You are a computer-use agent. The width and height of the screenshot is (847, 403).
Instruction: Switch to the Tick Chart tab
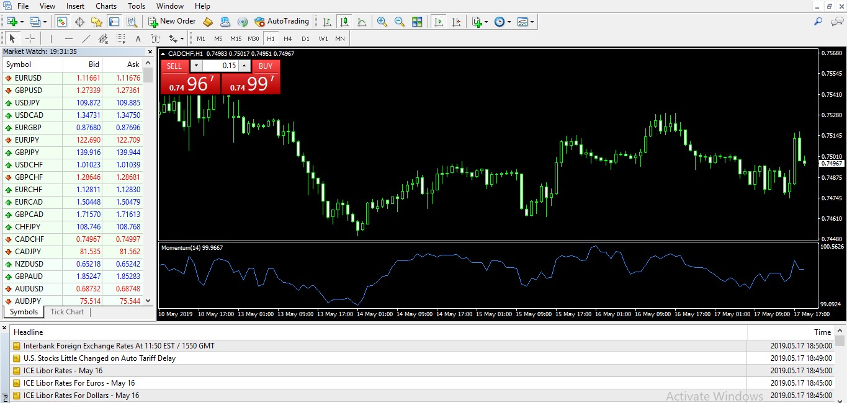tap(67, 312)
